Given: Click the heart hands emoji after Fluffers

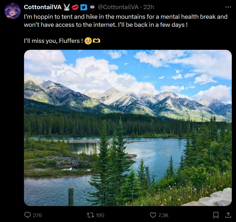Looking at the screenshot, I should (x=96, y=41).
